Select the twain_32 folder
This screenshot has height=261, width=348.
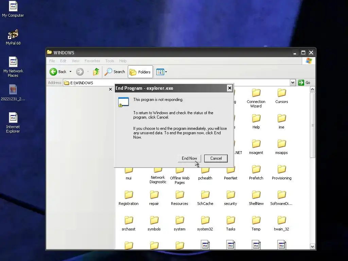281,224
